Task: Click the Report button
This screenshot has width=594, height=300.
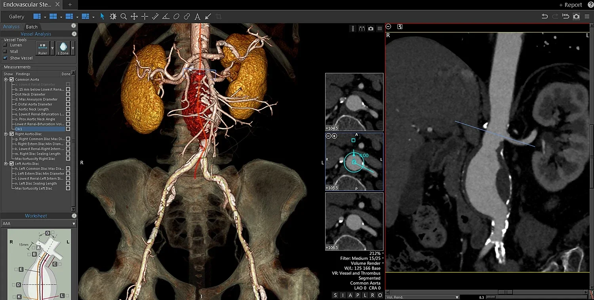Action: 570,5
